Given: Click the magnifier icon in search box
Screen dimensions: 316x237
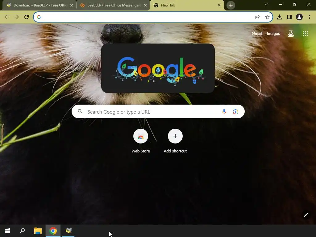Looking at the screenshot, I should point(80,111).
